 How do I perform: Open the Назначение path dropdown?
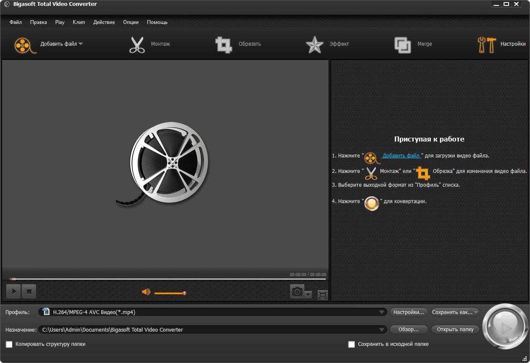(382, 330)
